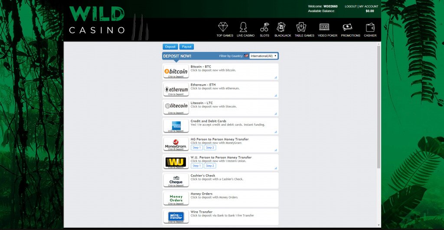The height and width of the screenshot is (230, 444).
Task: Open the Video Poker icon
Action: 324,27
